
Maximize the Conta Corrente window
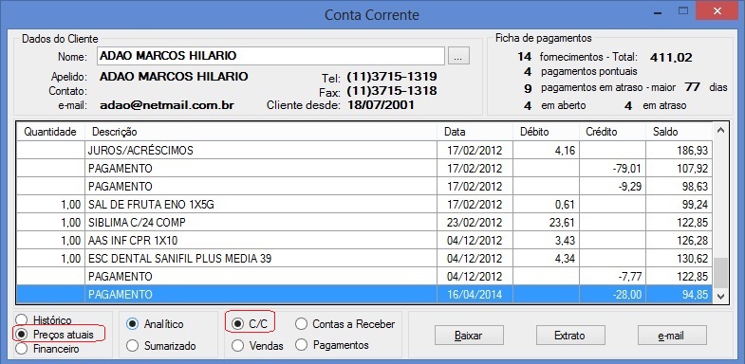point(683,10)
